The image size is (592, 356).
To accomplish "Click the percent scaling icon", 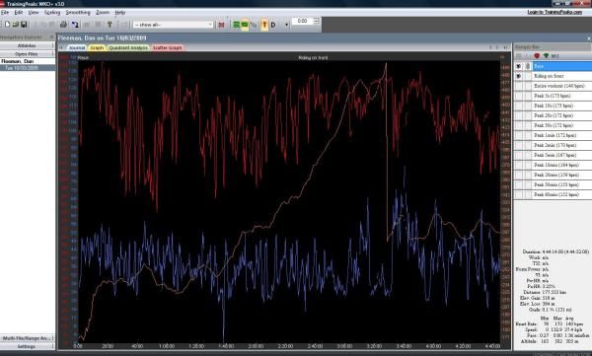I will [254, 25].
